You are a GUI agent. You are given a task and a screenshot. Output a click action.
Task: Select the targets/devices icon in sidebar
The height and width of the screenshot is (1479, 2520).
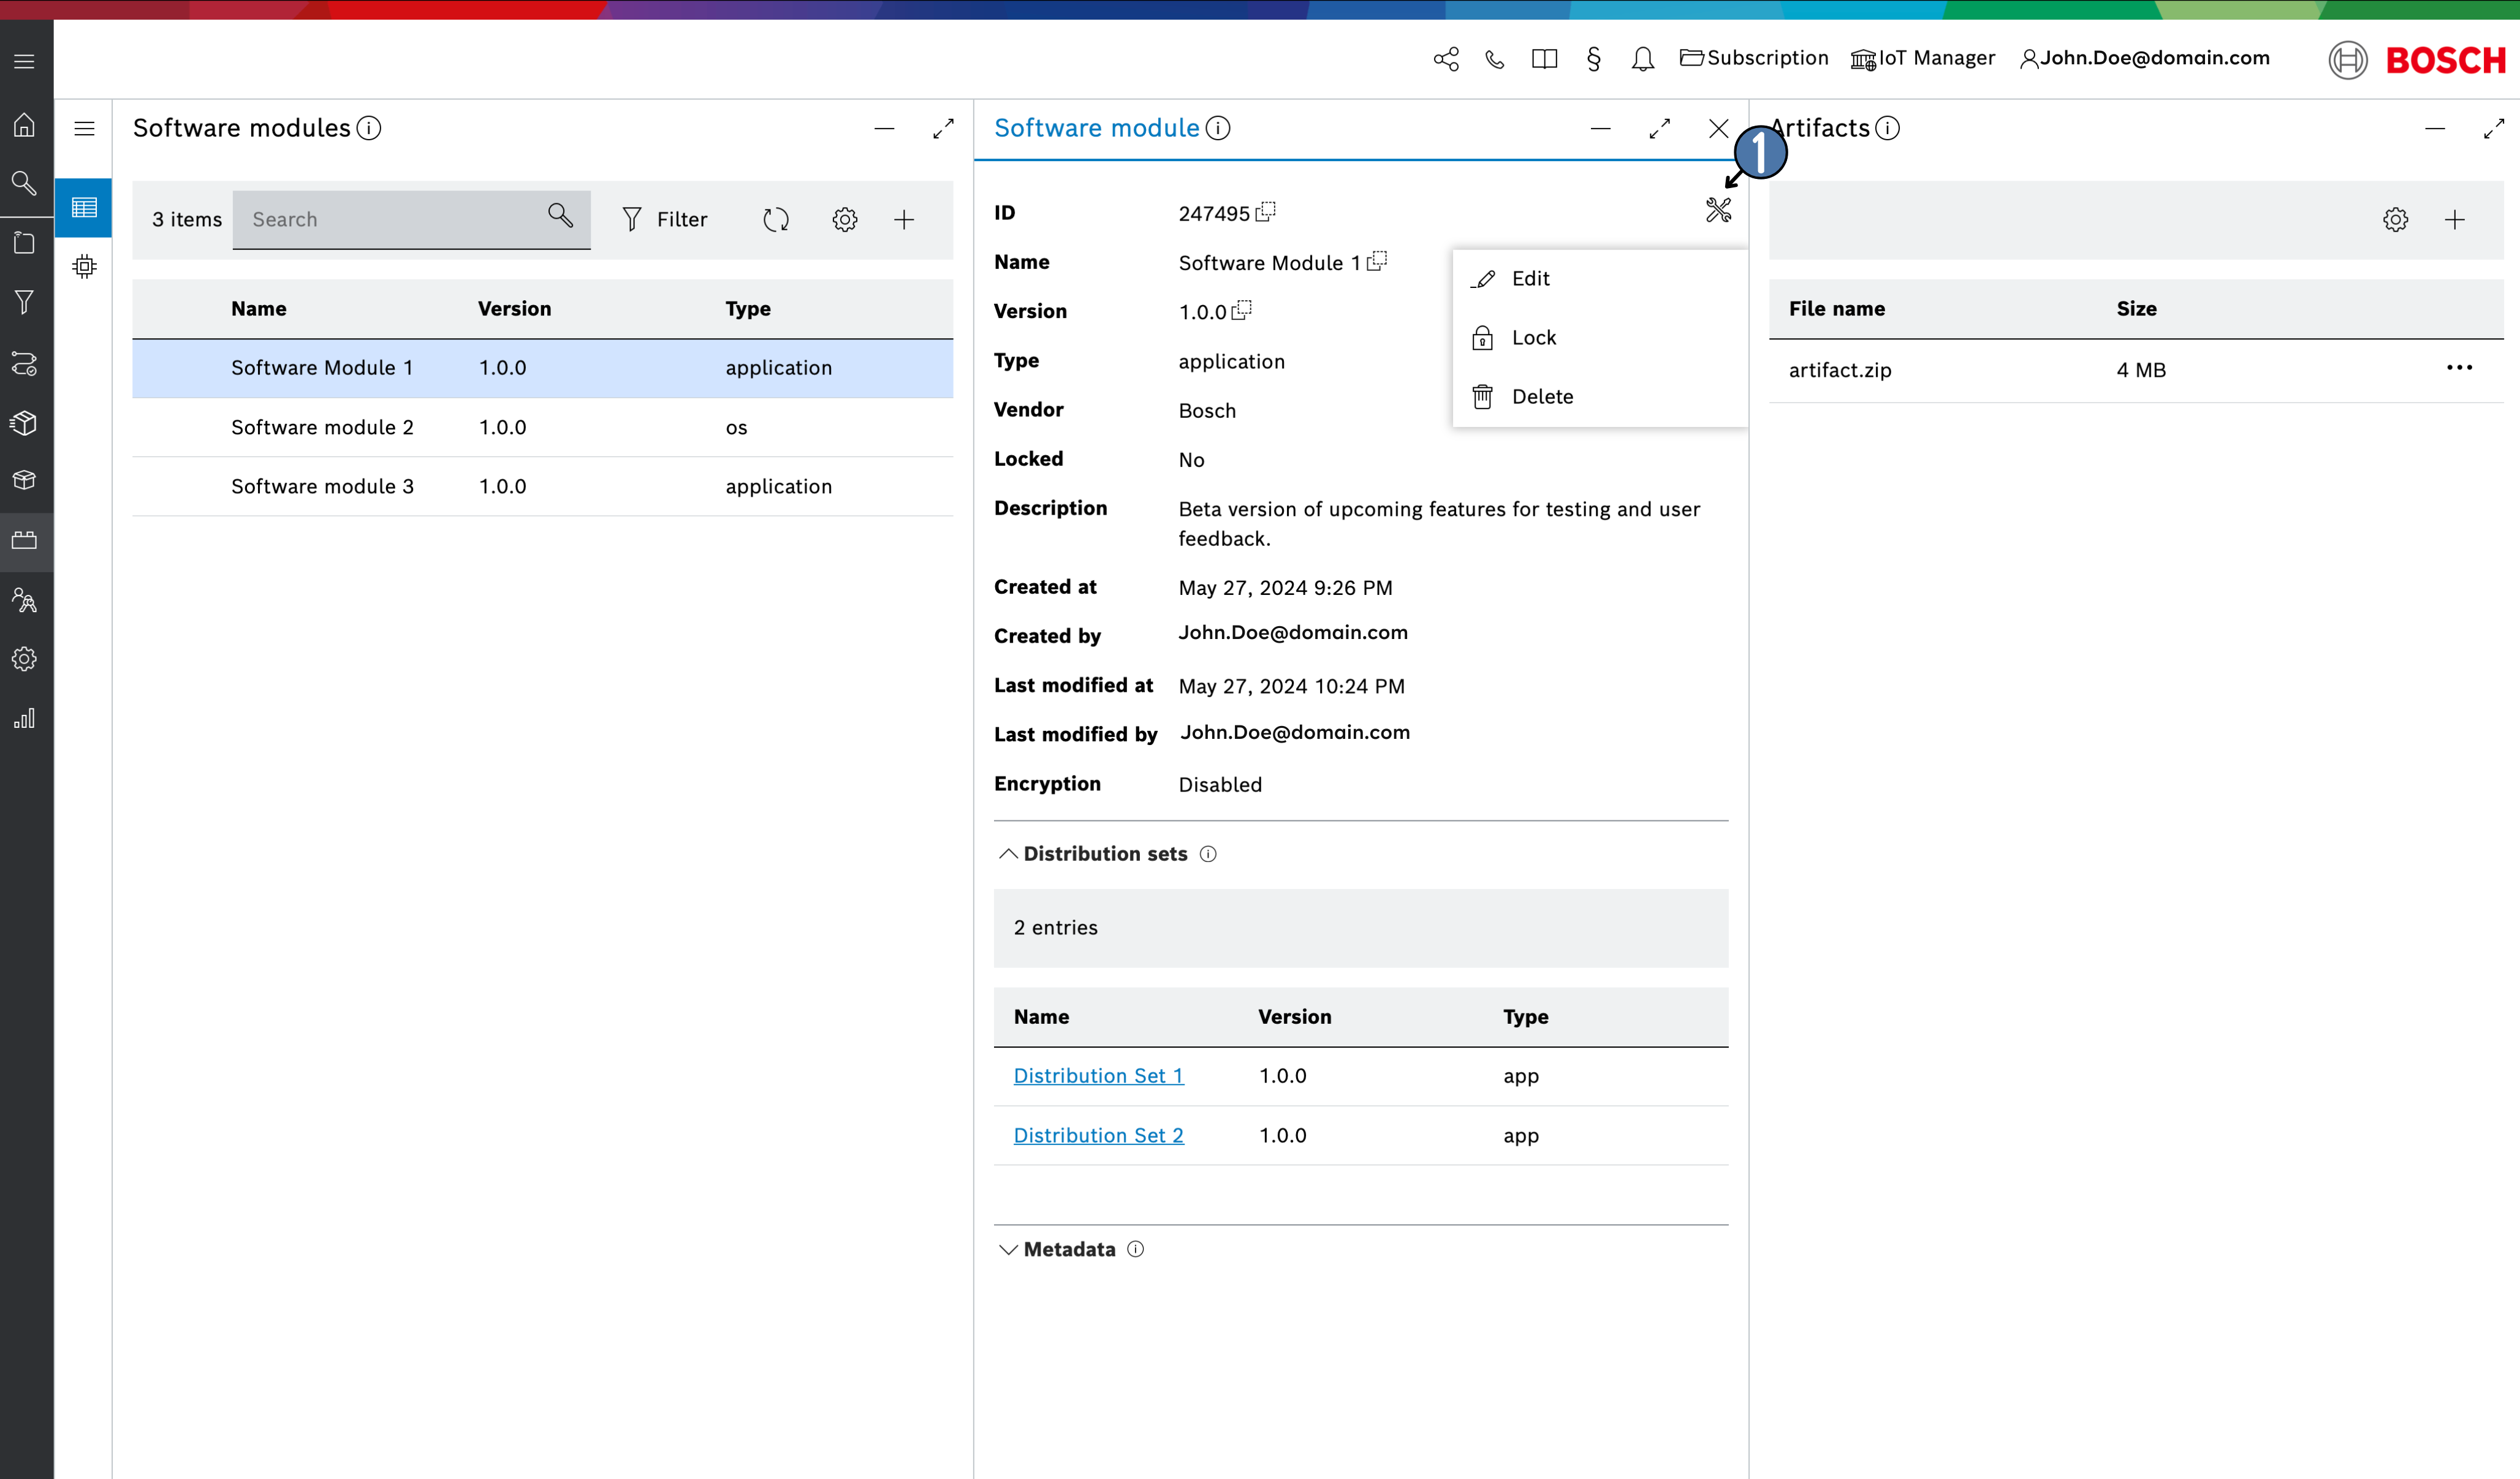coord(25,243)
